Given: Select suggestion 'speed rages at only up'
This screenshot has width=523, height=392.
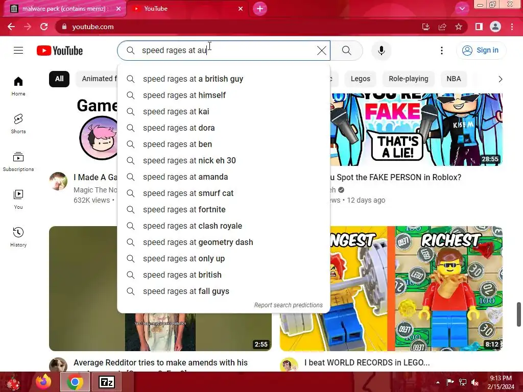Looking at the screenshot, I should [x=224, y=259].
